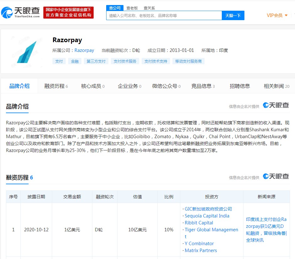Viewport: 295px width, 259px height.
Task: Switch to the 竞品信息 tab
Action: (203, 86)
